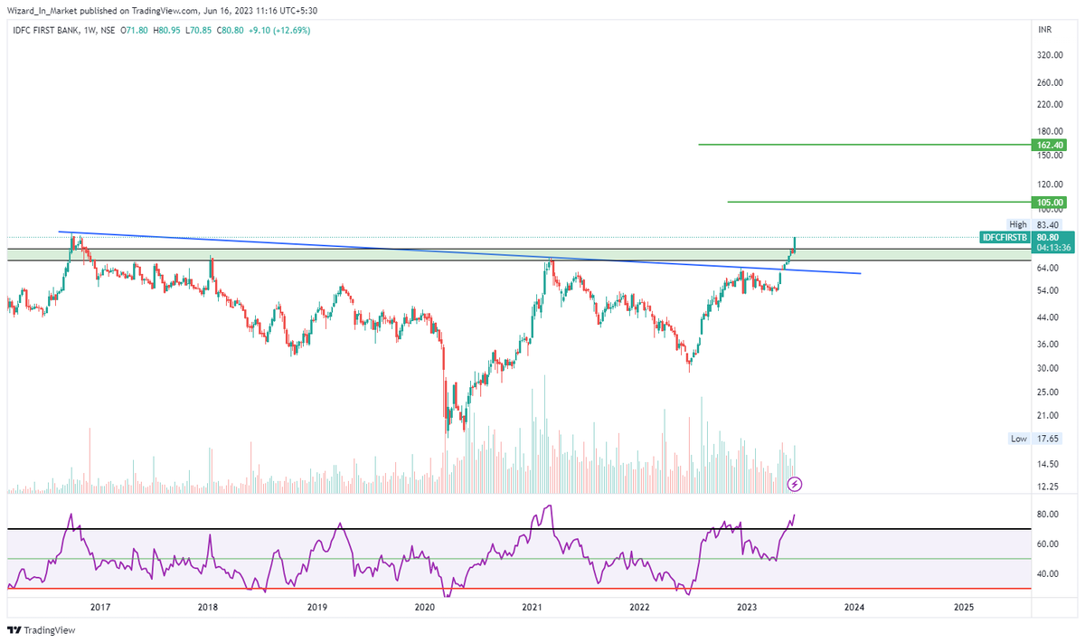
Task: Select the 2022 label on time axis
Action: click(x=639, y=608)
